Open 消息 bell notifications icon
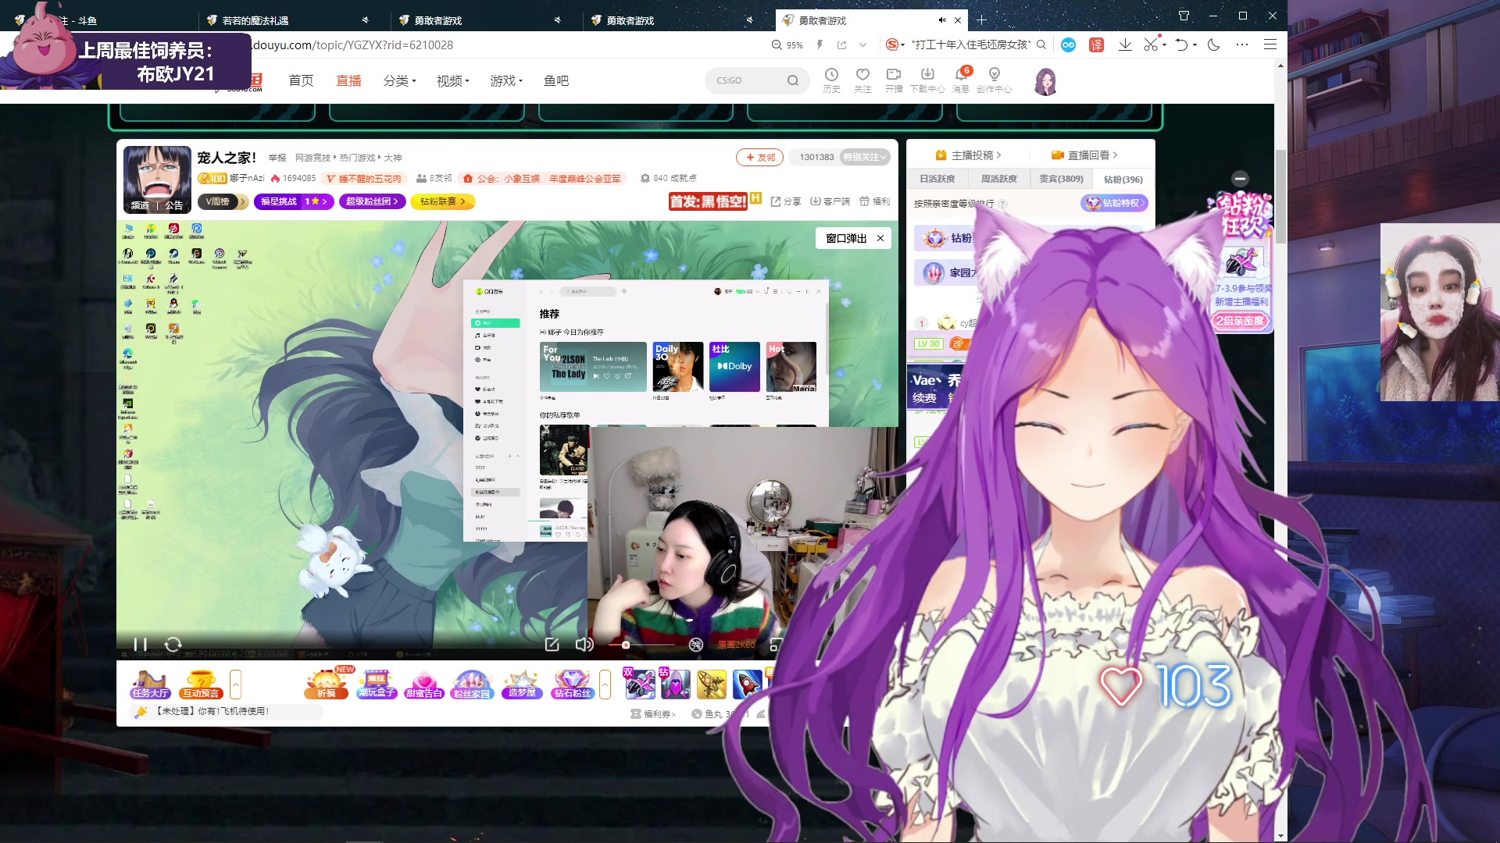Viewport: 1500px width, 843px height. tap(961, 80)
